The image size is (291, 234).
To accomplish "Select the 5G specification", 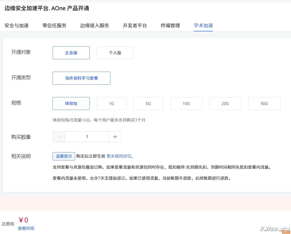I will [148, 104].
